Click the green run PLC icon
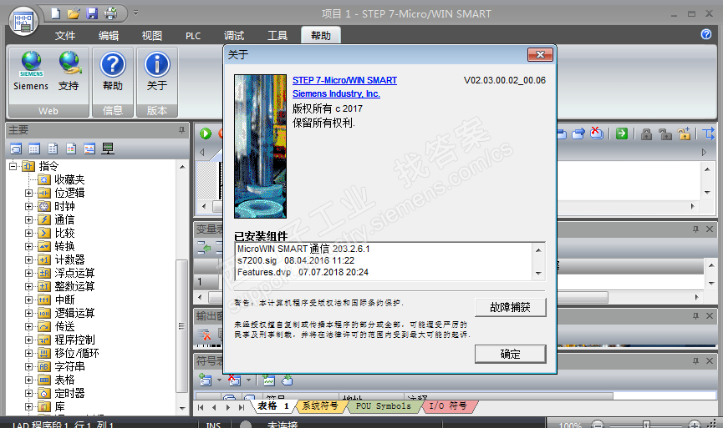The width and height of the screenshot is (723, 428). coord(206,133)
